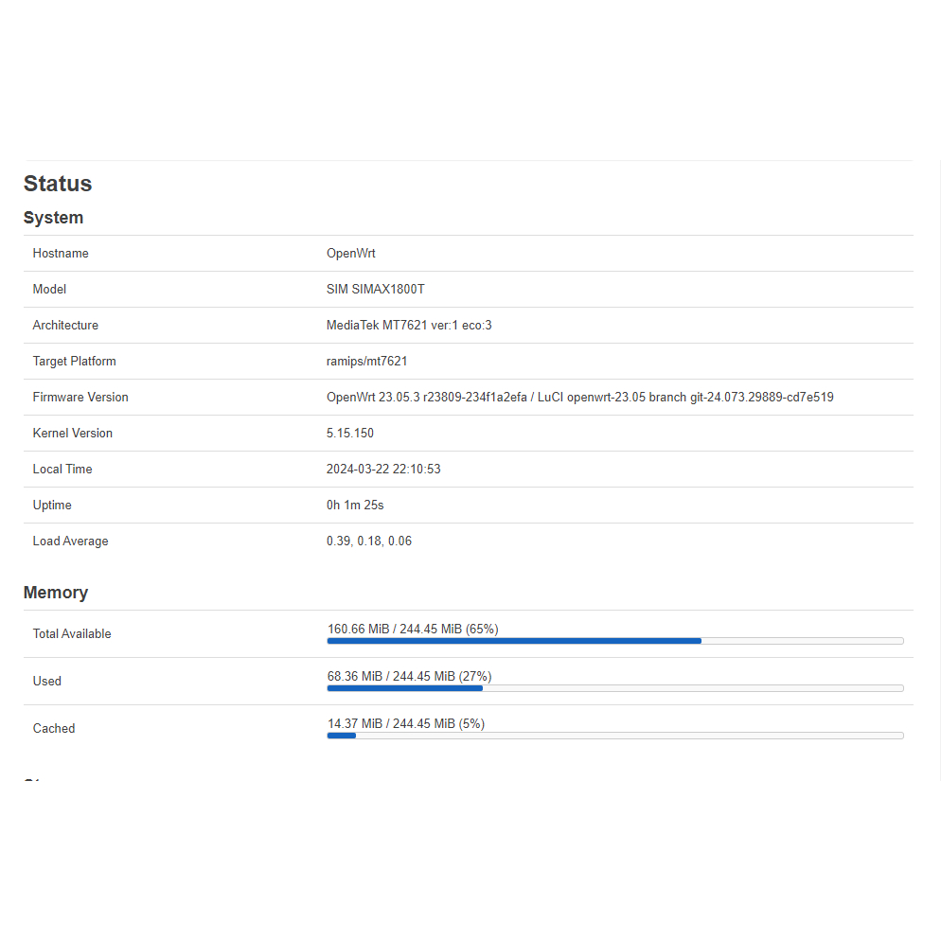The height and width of the screenshot is (941, 941).
Task: Click the Load Average values
Action: (368, 542)
